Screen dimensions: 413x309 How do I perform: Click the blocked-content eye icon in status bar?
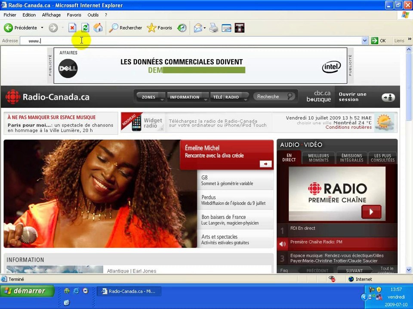(x=332, y=279)
